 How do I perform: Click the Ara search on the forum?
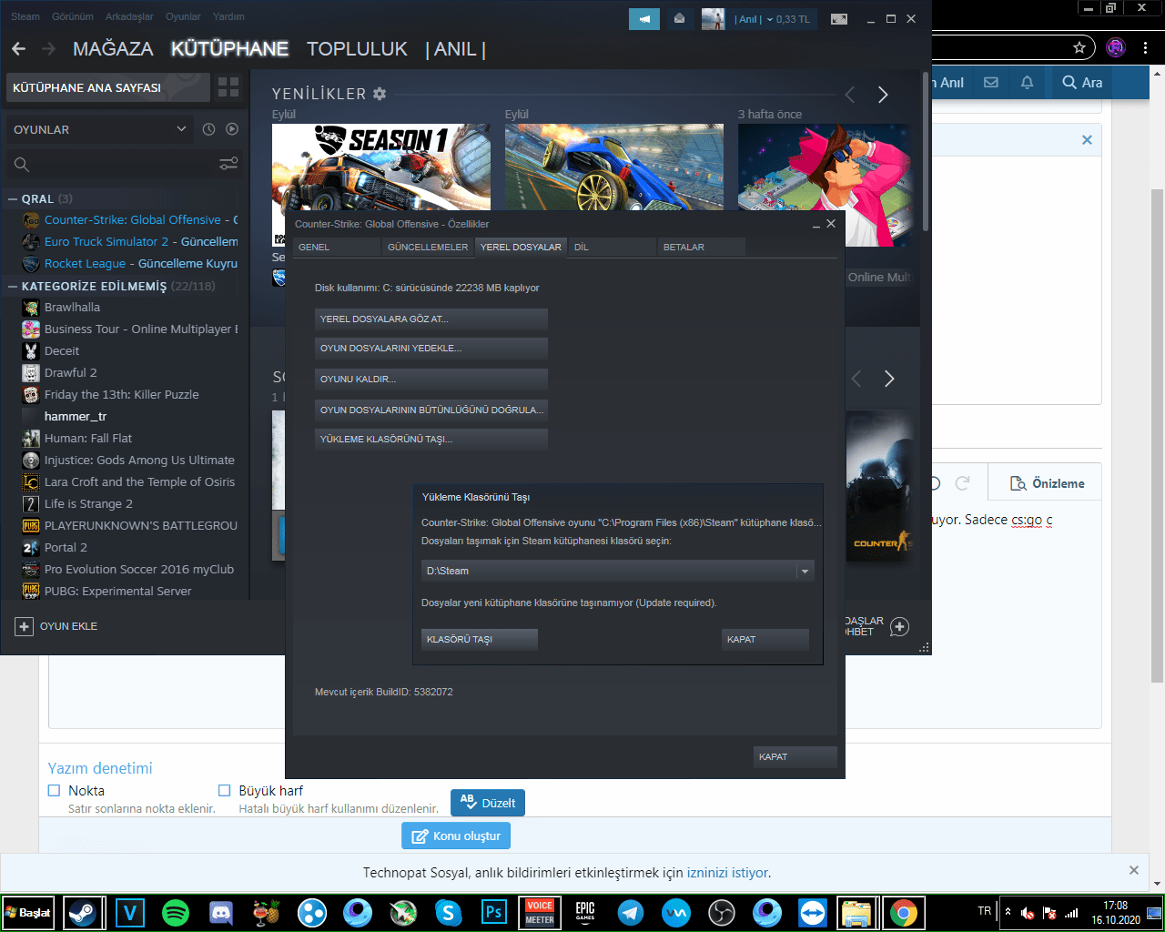1082,82
